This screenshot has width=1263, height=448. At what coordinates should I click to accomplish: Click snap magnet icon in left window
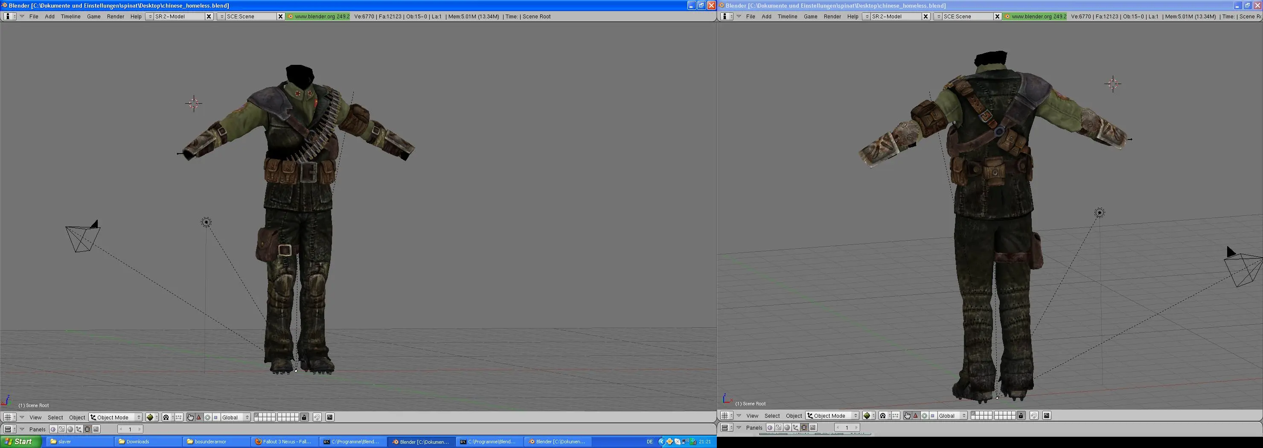coord(317,418)
